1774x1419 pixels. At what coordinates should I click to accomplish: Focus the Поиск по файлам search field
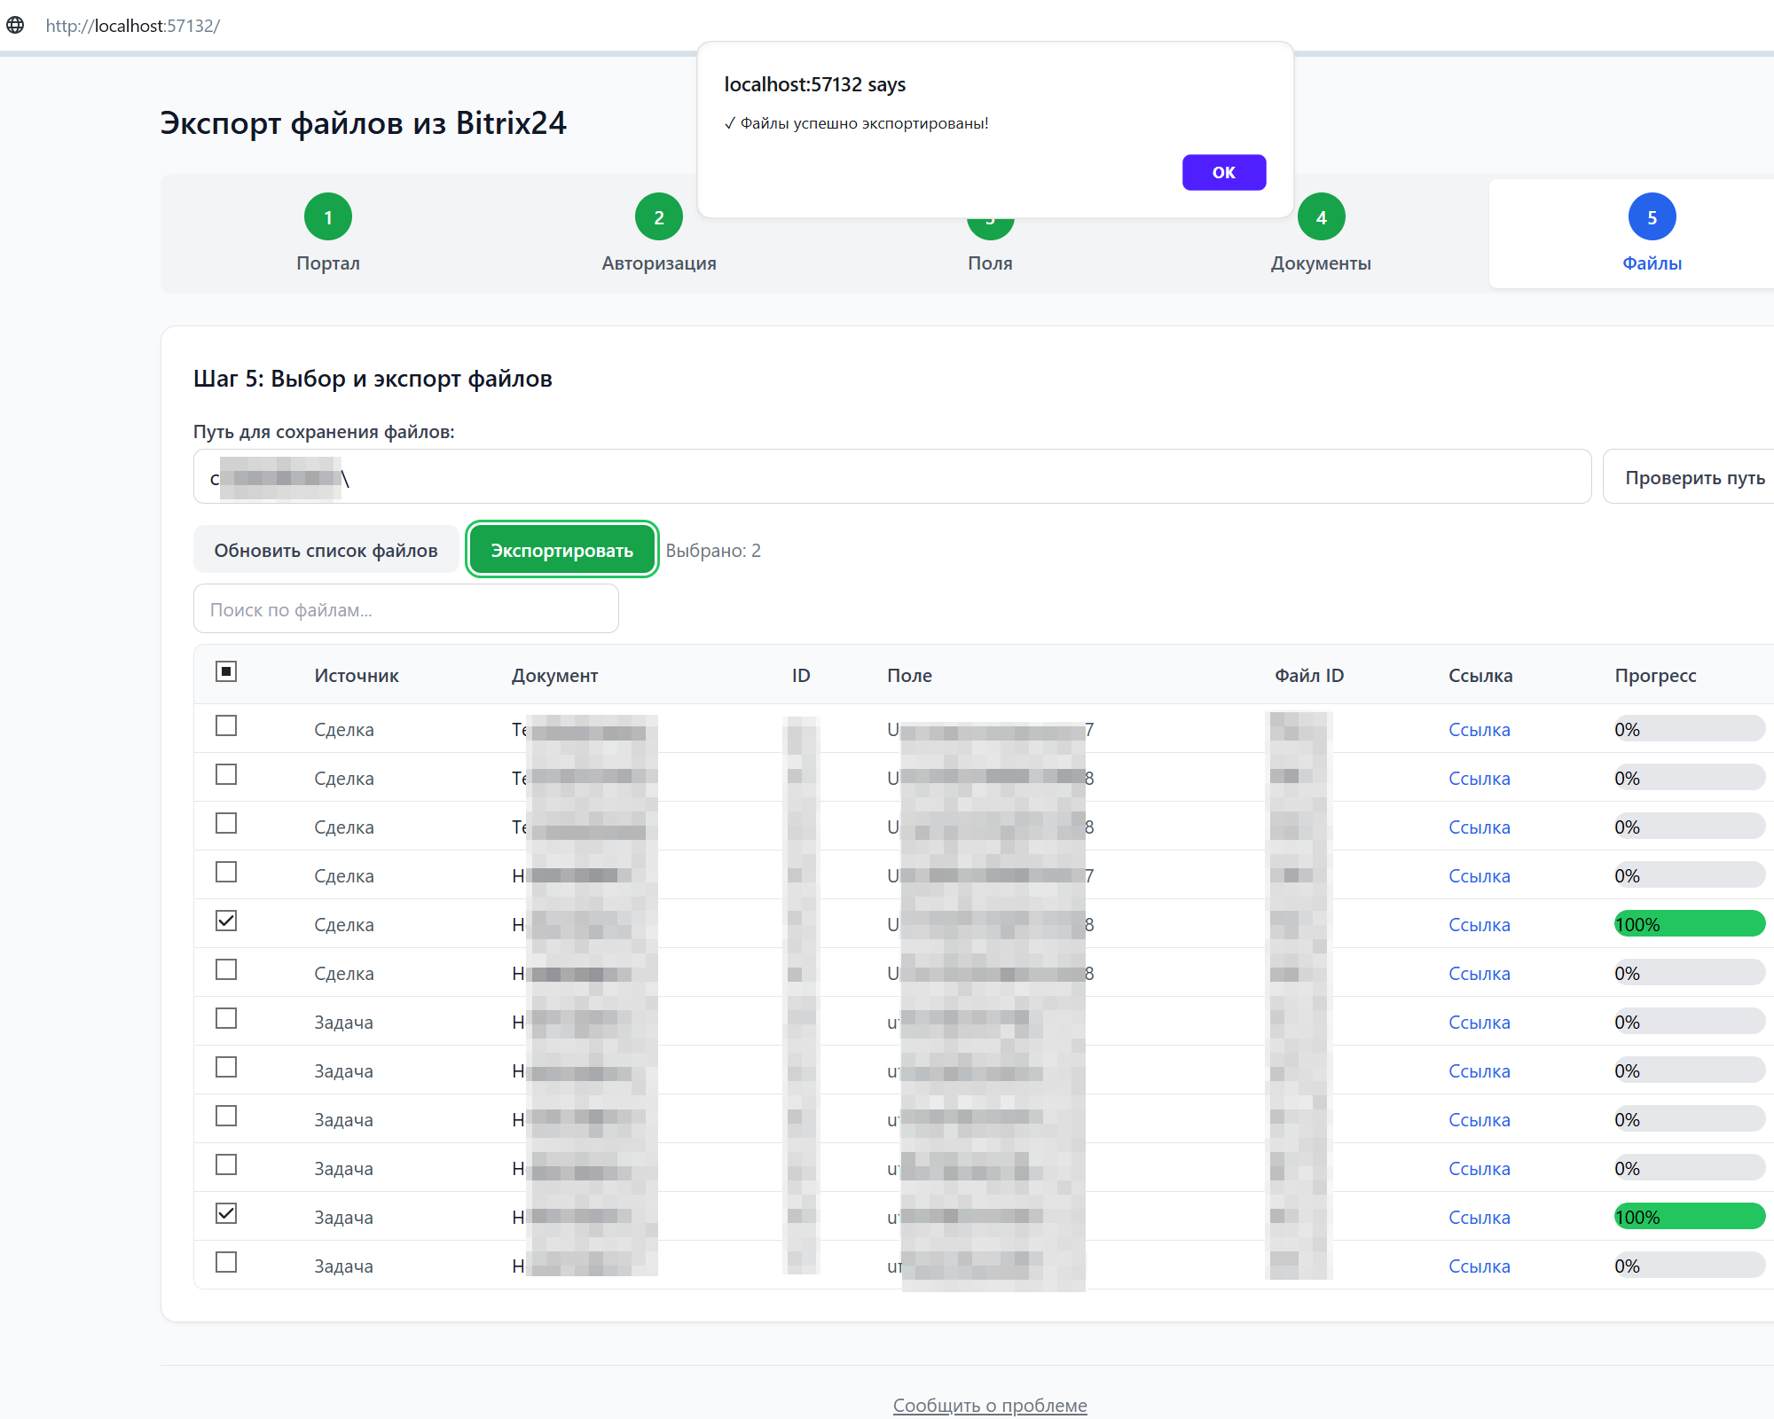tap(405, 609)
